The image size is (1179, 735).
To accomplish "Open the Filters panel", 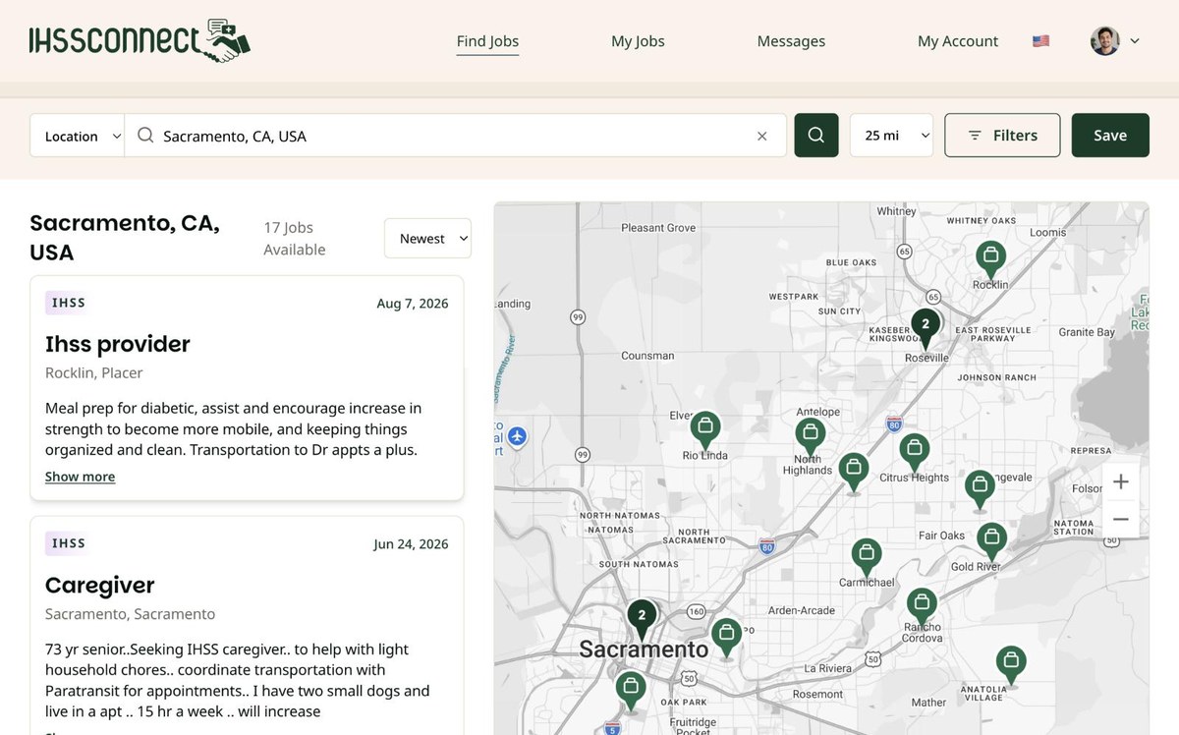I will 1002,136.
